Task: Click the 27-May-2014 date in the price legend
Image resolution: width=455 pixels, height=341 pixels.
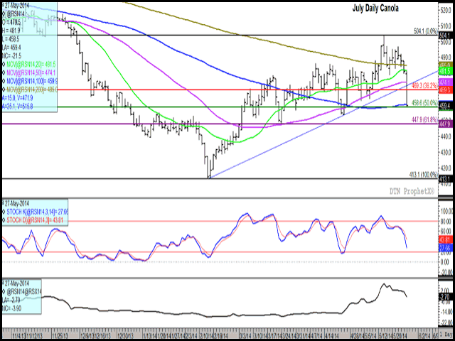Action: (16, 6)
